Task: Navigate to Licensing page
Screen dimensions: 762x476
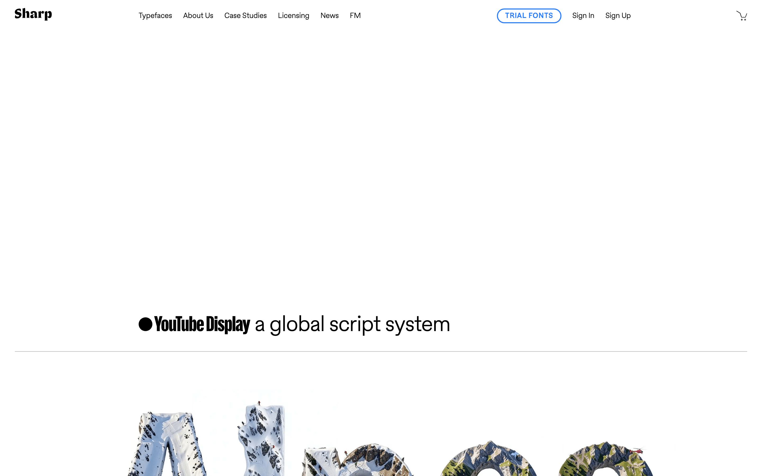Action: pos(293,16)
